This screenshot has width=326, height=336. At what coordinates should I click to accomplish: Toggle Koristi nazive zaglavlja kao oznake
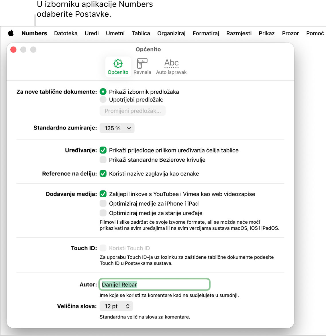click(x=103, y=173)
